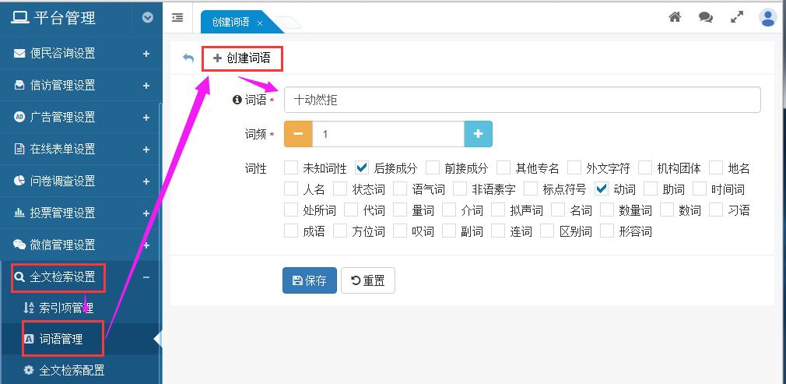Open the chat messages icon
Screen dimensions: 786x384
click(706, 17)
